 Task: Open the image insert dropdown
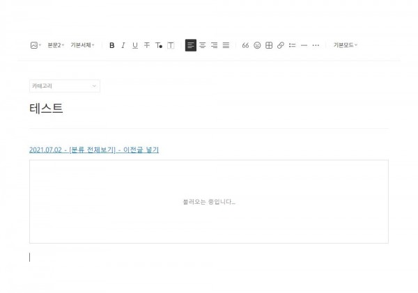click(x=36, y=45)
